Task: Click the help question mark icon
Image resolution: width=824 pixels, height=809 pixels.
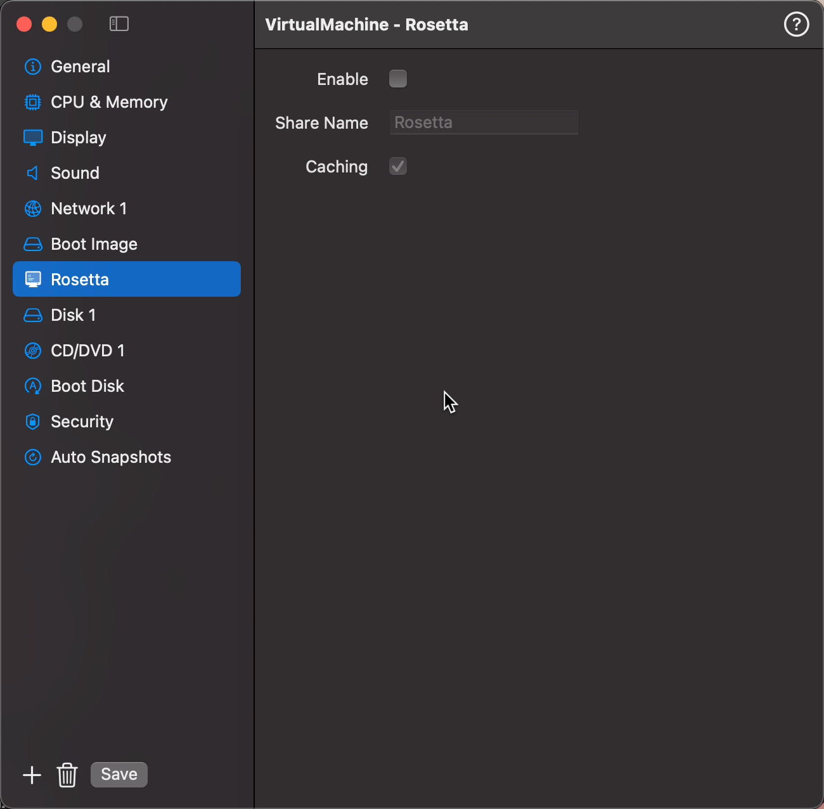Action: point(796,25)
